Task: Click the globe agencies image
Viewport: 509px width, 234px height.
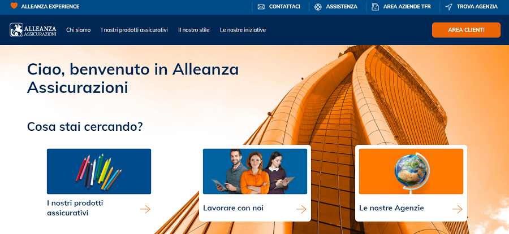Action: (411, 171)
